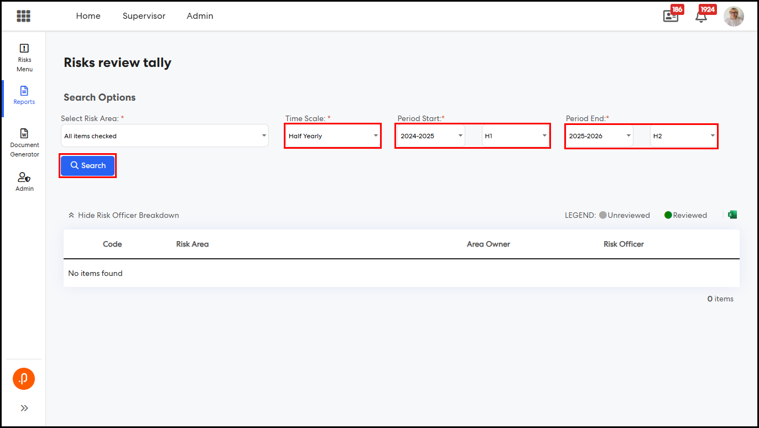The height and width of the screenshot is (428, 759).
Task: Change the Period Start H1 dropdown
Action: (515, 136)
